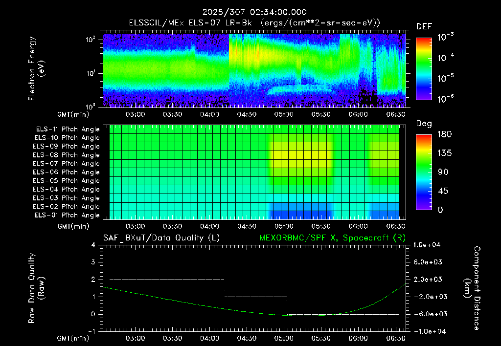This screenshot has width=501, height=346.
Task: Select the ELS-09 Pitch Angle row label
Action: pyautogui.click(x=67, y=147)
